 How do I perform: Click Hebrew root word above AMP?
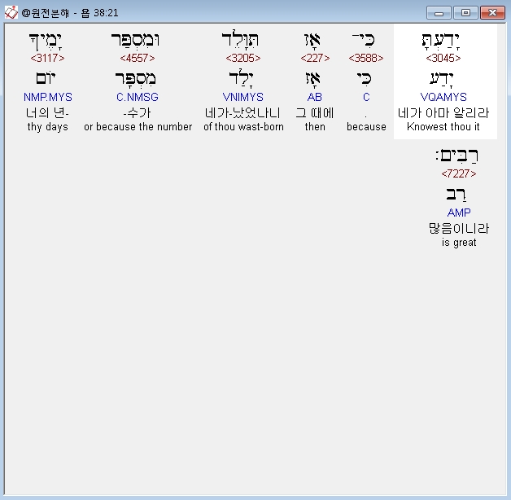click(456, 195)
